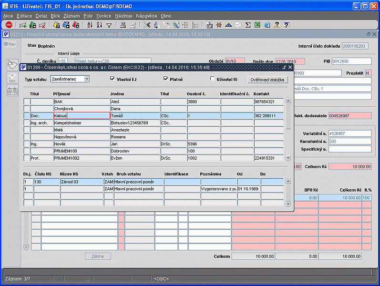The width and height of the screenshot is (380, 286).
Task: Open the Záznam menu
Action: 71,16
